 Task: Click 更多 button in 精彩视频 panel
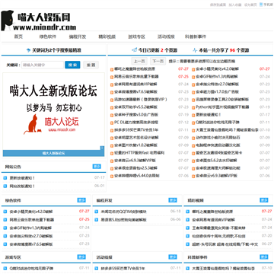pos(264,200)
